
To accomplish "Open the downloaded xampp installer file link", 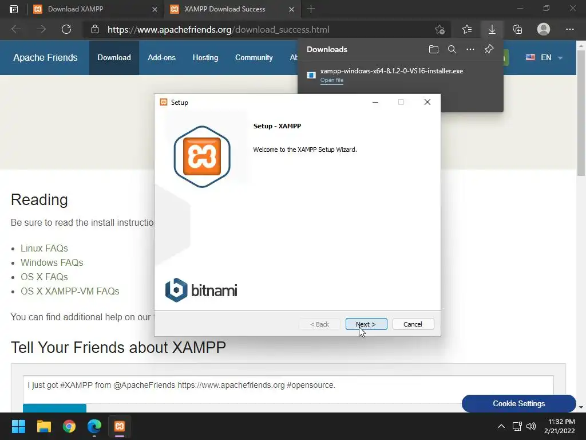I will 331,80.
